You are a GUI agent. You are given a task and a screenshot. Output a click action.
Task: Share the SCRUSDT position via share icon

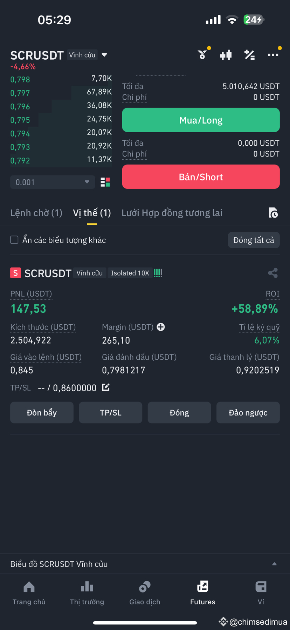click(x=273, y=273)
